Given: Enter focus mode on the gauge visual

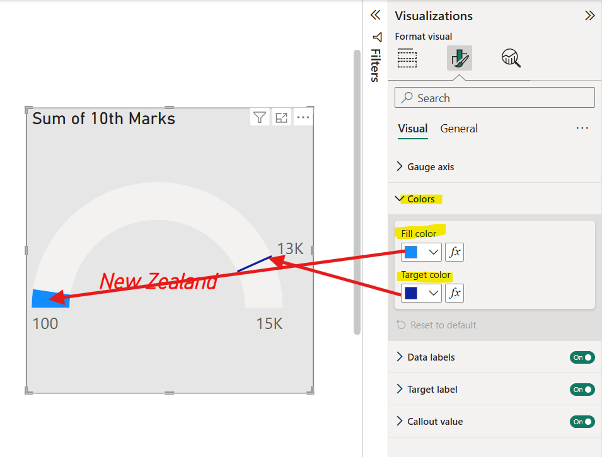Looking at the screenshot, I should click(x=281, y=117).
